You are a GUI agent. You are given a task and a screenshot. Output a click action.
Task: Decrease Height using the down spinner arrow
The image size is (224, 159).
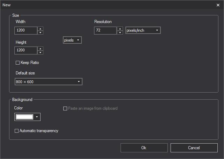(x=41, y=52)
